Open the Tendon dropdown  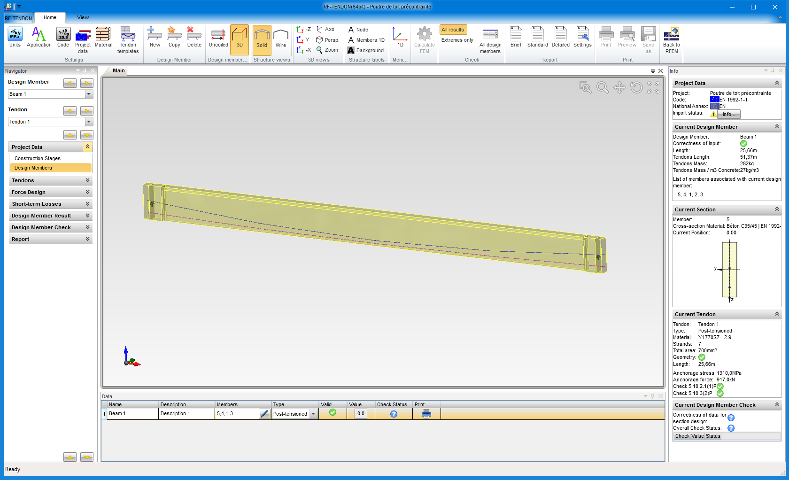pyautogui.click(x=89, y=122)
